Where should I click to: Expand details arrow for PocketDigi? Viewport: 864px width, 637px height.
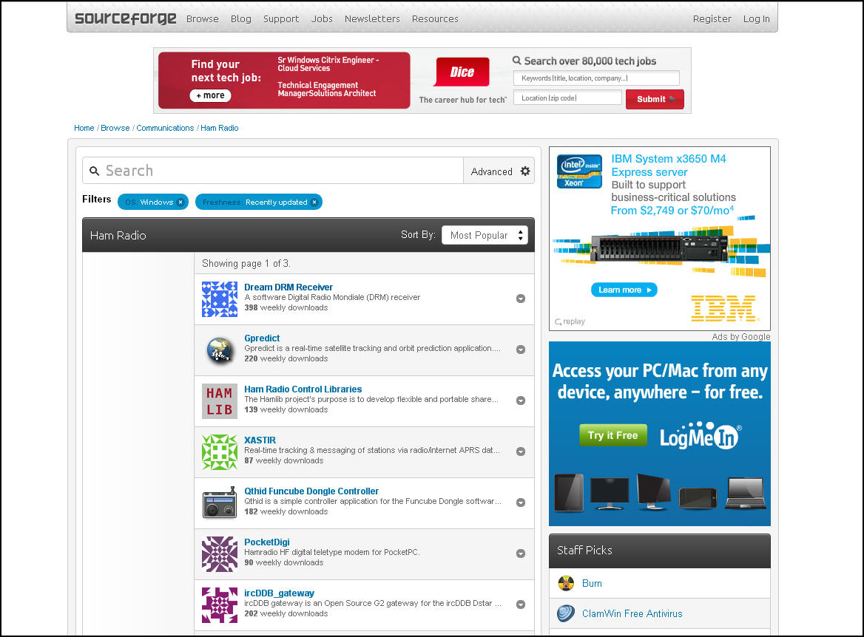click(521, 553)
